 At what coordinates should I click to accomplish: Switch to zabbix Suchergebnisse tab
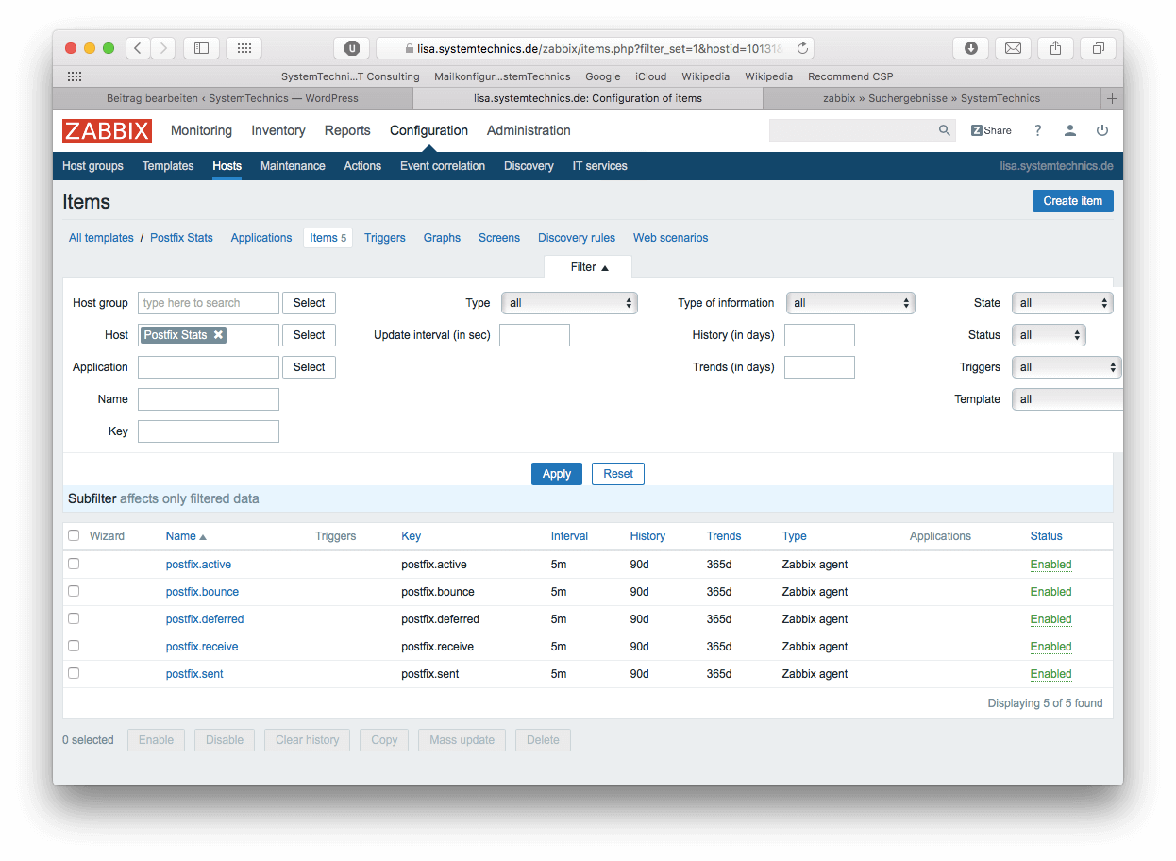[932, 98]
